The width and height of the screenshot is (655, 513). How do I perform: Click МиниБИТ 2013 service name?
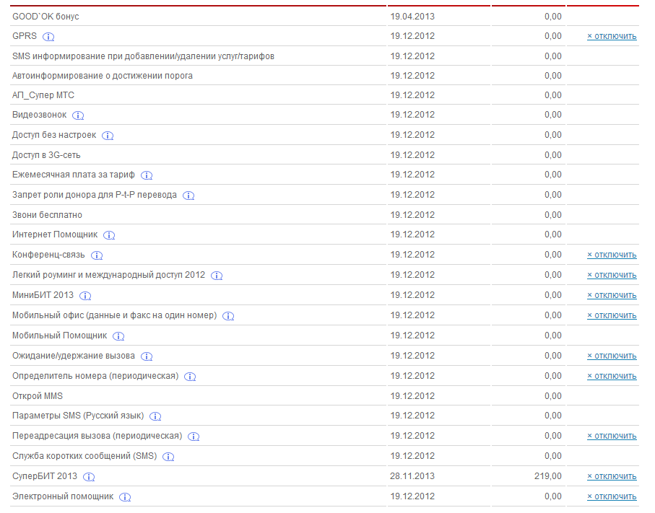43,295
